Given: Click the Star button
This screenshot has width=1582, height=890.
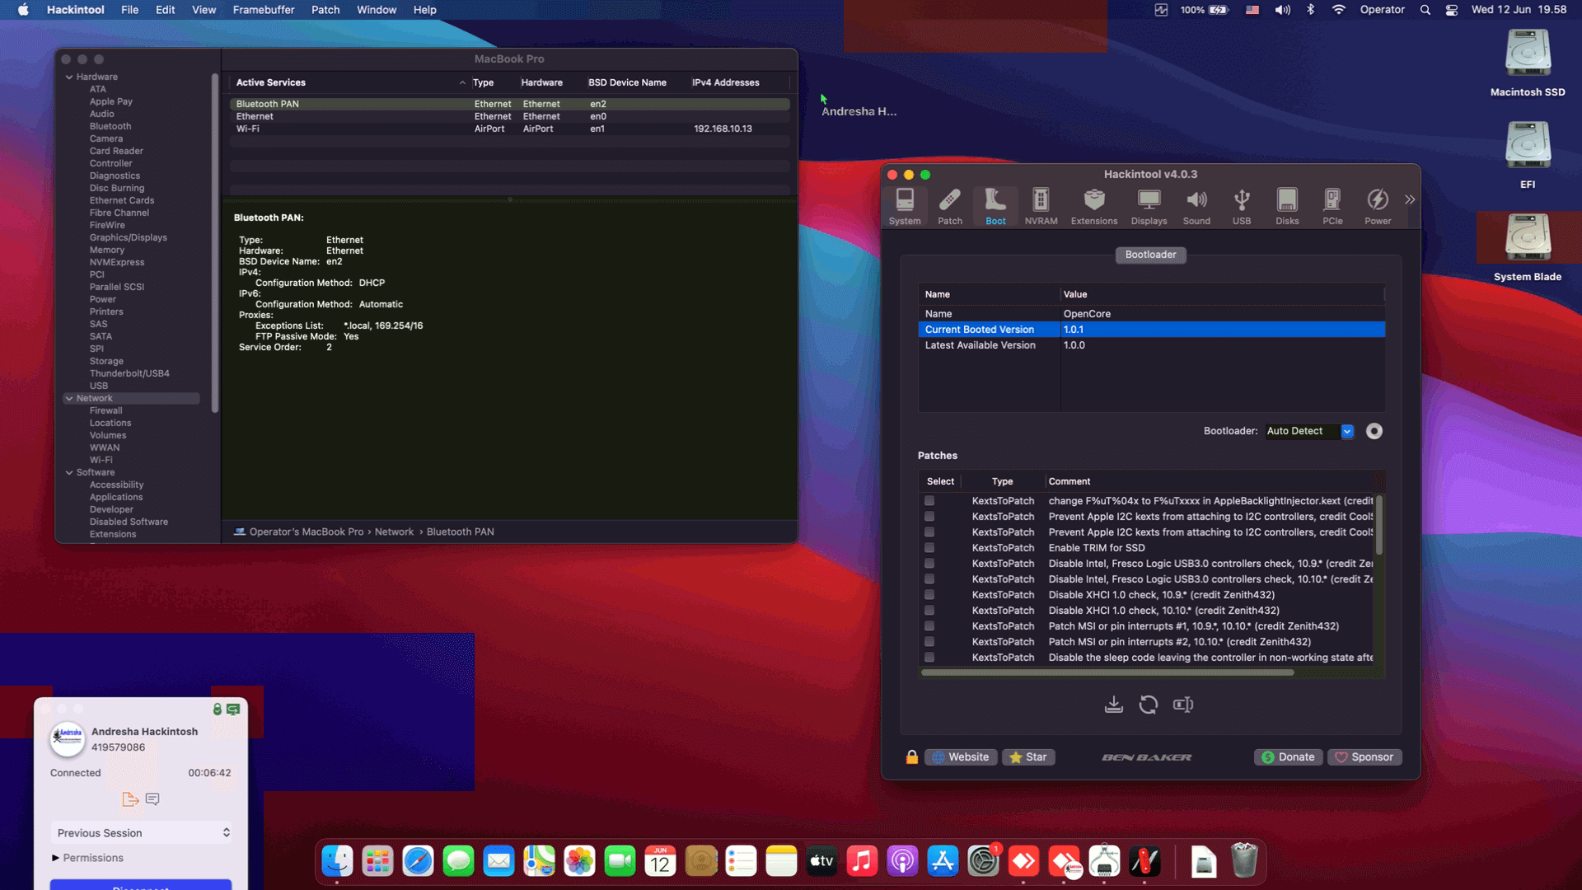Looking at the screenshot, I should [x=1028, y=756].
